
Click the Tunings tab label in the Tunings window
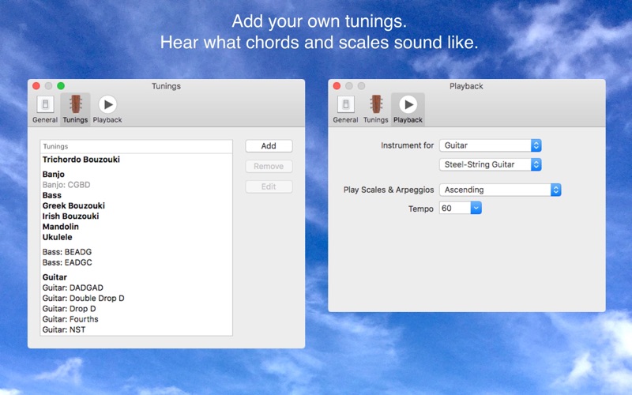coord(75,120)
